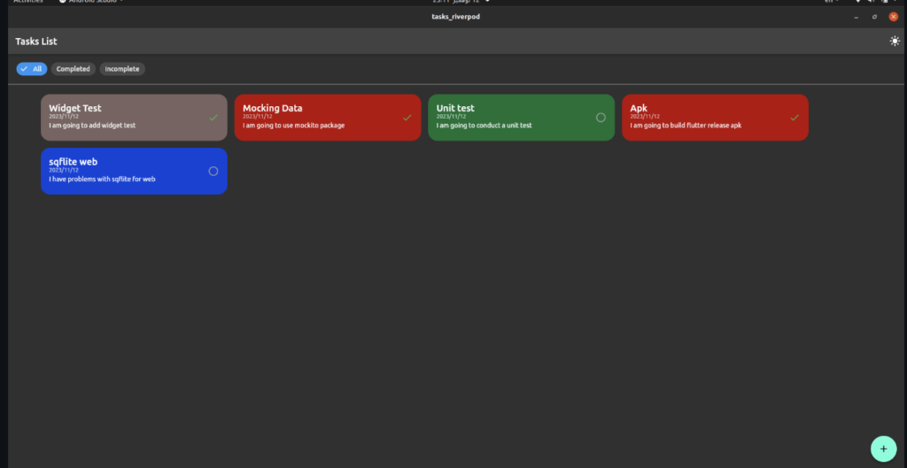Click the date under sqflite web
907x468 pixels.
click(x=64, y=171)
